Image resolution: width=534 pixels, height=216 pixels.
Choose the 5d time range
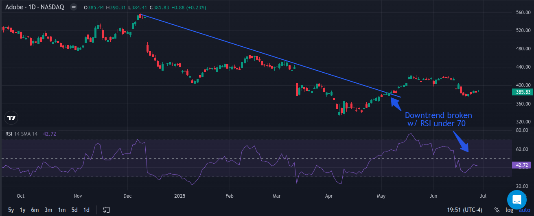coord(74,210)
